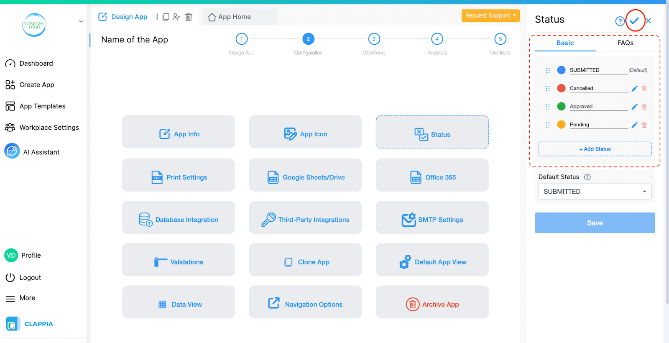Click the drag handle of Approved status
Viewport: 669px width, 343px height.
click(548, 107)
